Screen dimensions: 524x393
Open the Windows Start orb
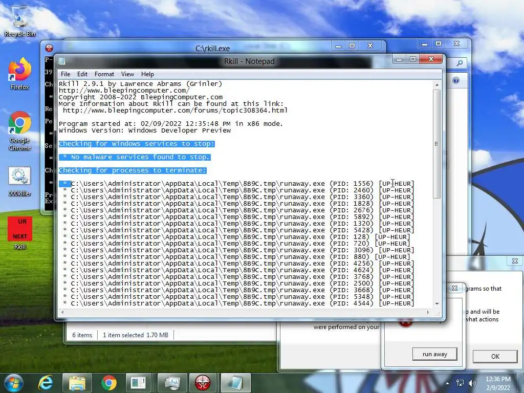(x=14, y=383)
